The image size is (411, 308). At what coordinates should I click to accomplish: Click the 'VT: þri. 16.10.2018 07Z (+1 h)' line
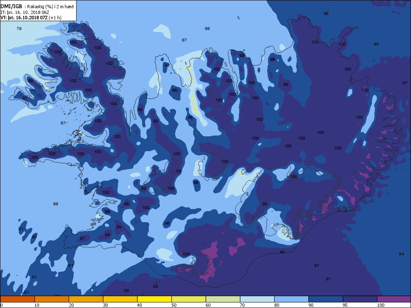click(x=31, y=18)
